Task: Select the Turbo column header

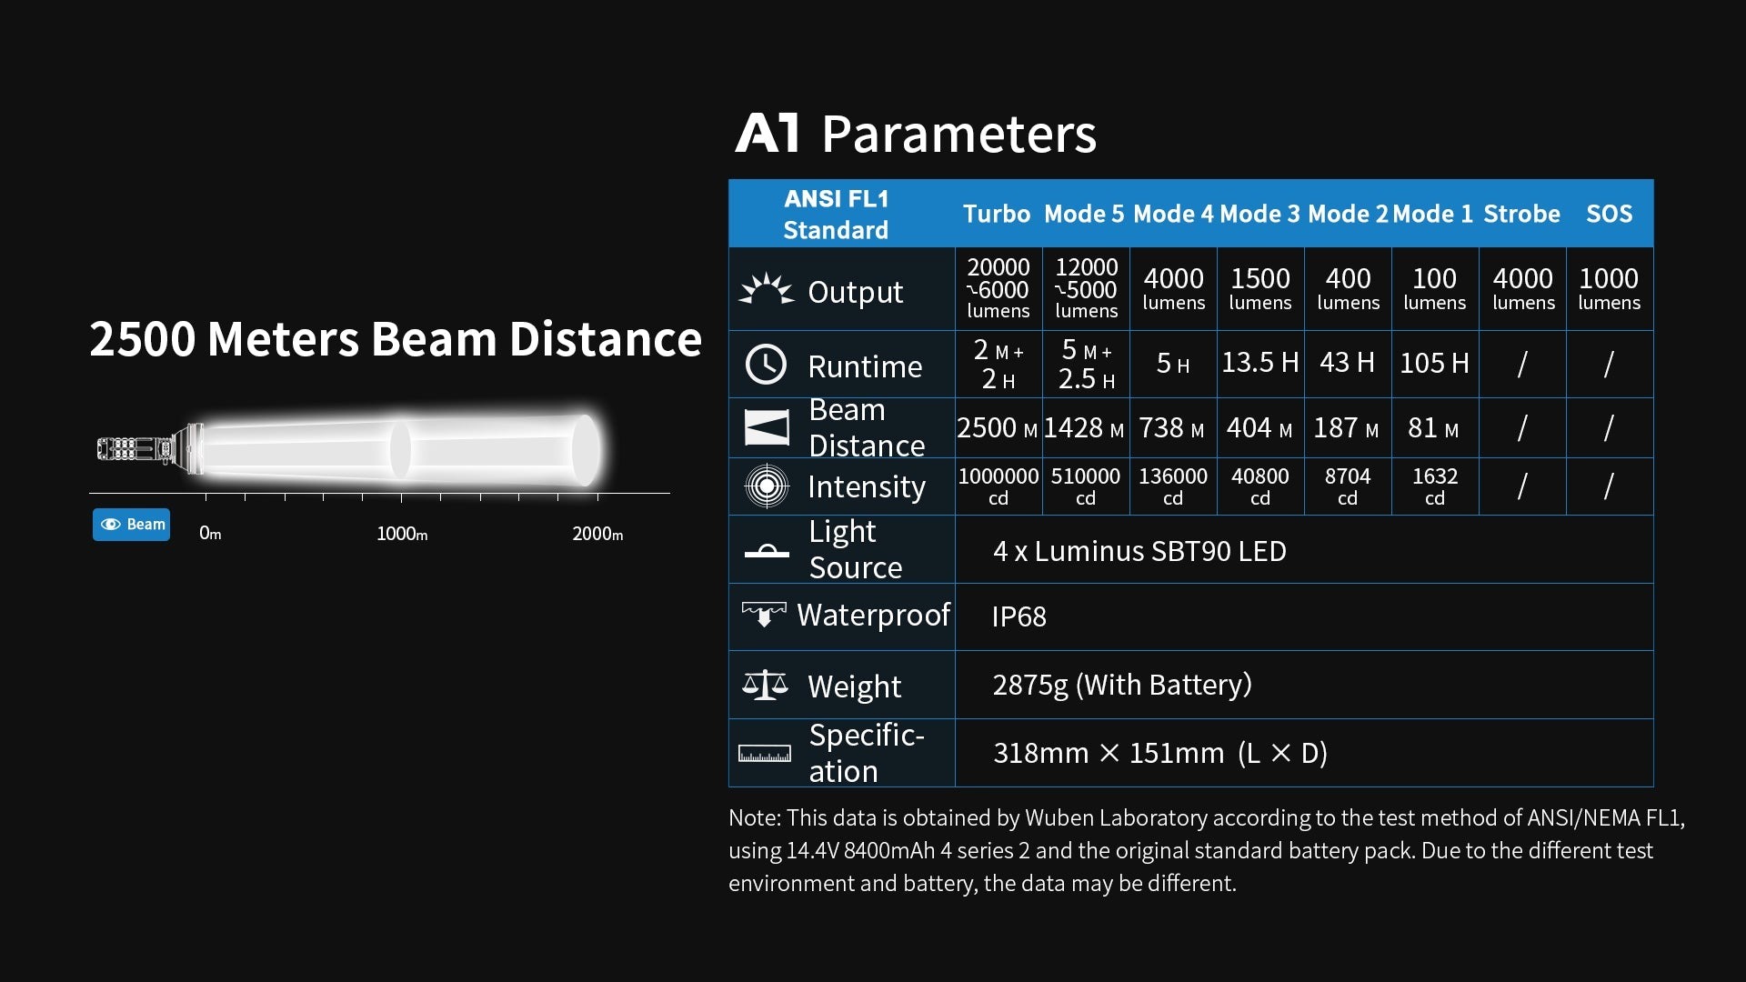Action: point(997,214)
